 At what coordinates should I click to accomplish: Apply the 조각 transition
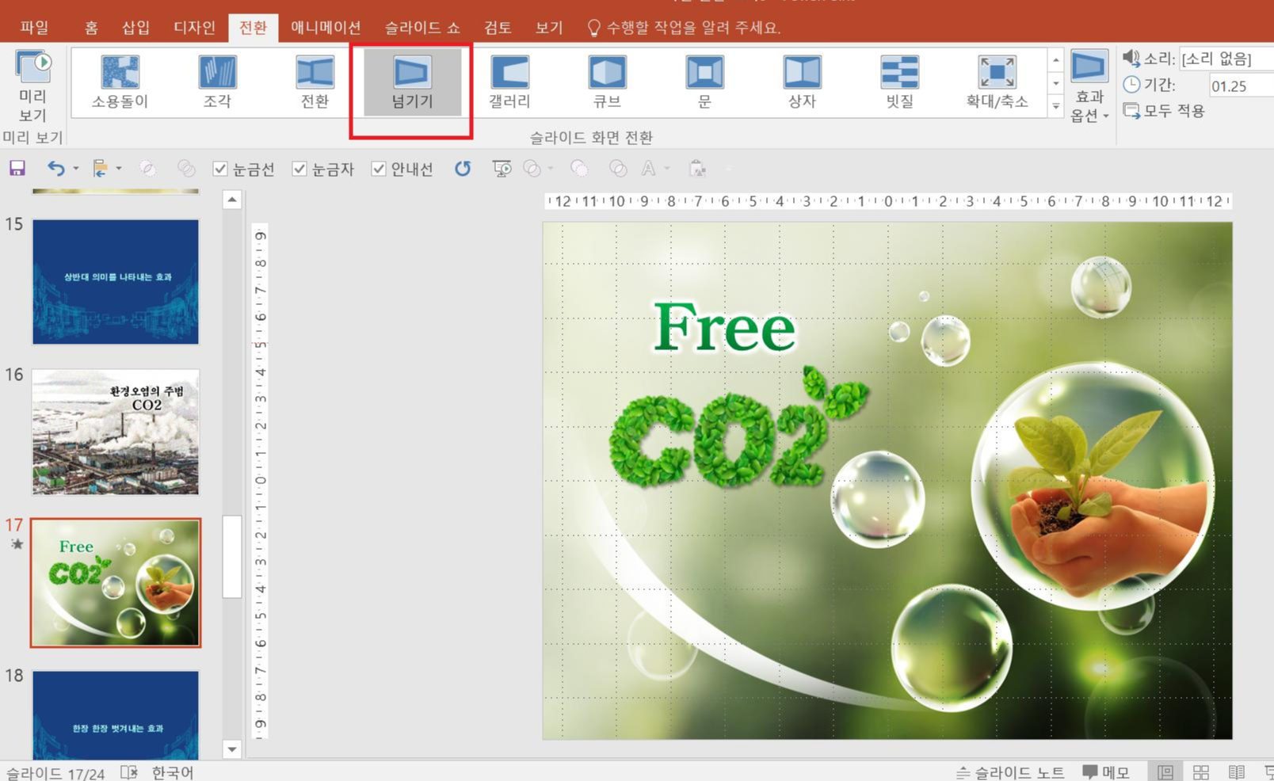click(217, 82)
